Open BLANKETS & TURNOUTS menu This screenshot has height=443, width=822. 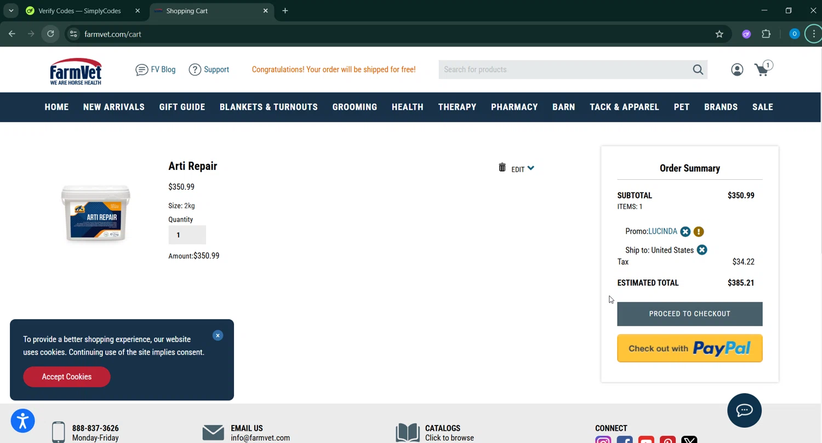(x=269, y=107)
